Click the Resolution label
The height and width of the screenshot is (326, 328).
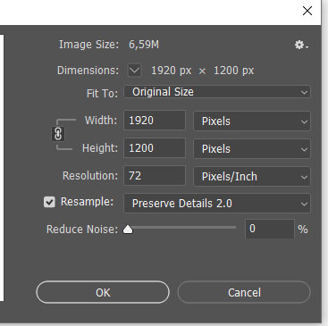click(90, 176)
